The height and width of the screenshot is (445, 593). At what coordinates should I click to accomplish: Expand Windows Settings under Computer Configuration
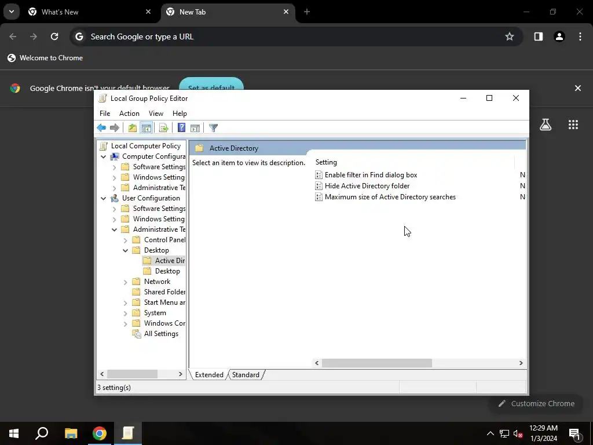(114, 177)
